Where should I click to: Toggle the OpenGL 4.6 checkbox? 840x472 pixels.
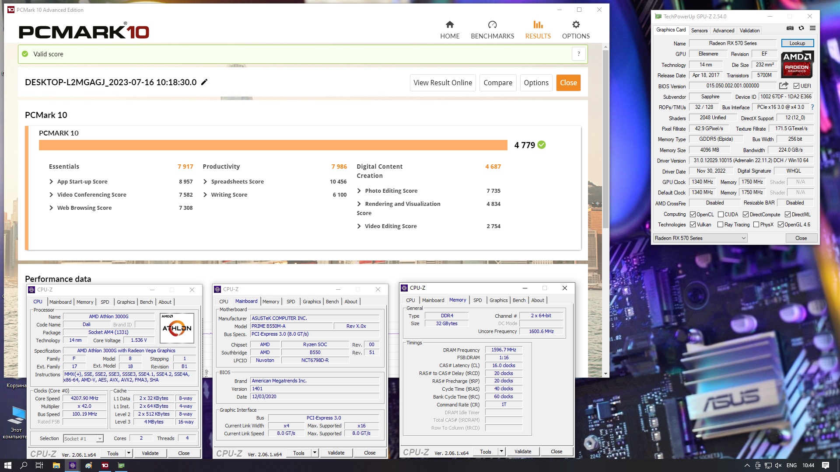[x=780, y=225]
